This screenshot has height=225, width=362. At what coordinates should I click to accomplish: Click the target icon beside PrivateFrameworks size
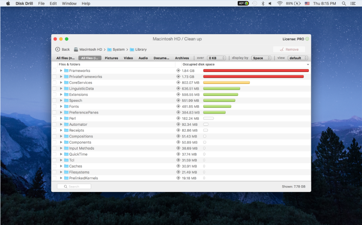[x=178, y=76]
